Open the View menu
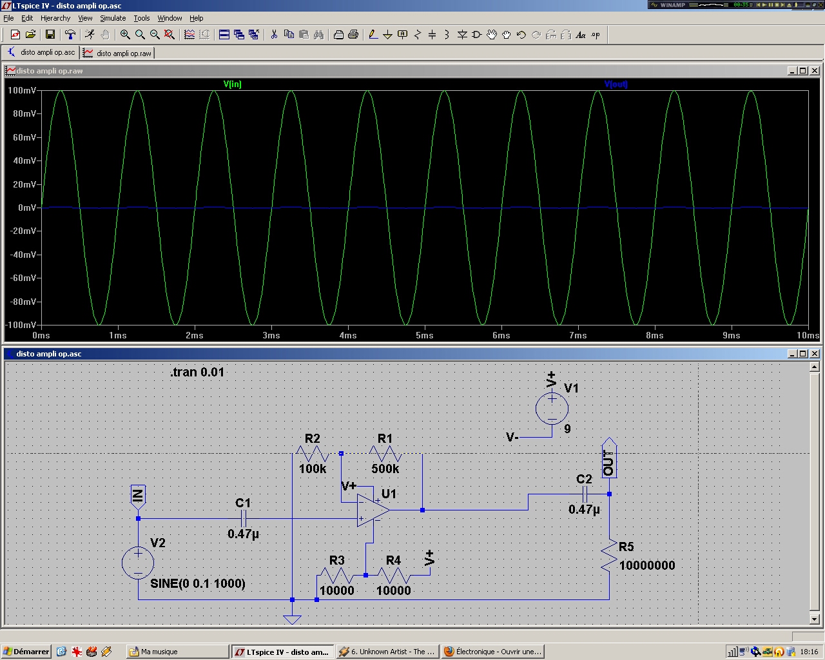Viewport: 825px width, 660px height. 85,18
